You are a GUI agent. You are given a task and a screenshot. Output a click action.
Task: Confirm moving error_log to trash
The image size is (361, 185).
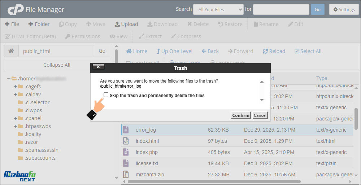[240, 115]
